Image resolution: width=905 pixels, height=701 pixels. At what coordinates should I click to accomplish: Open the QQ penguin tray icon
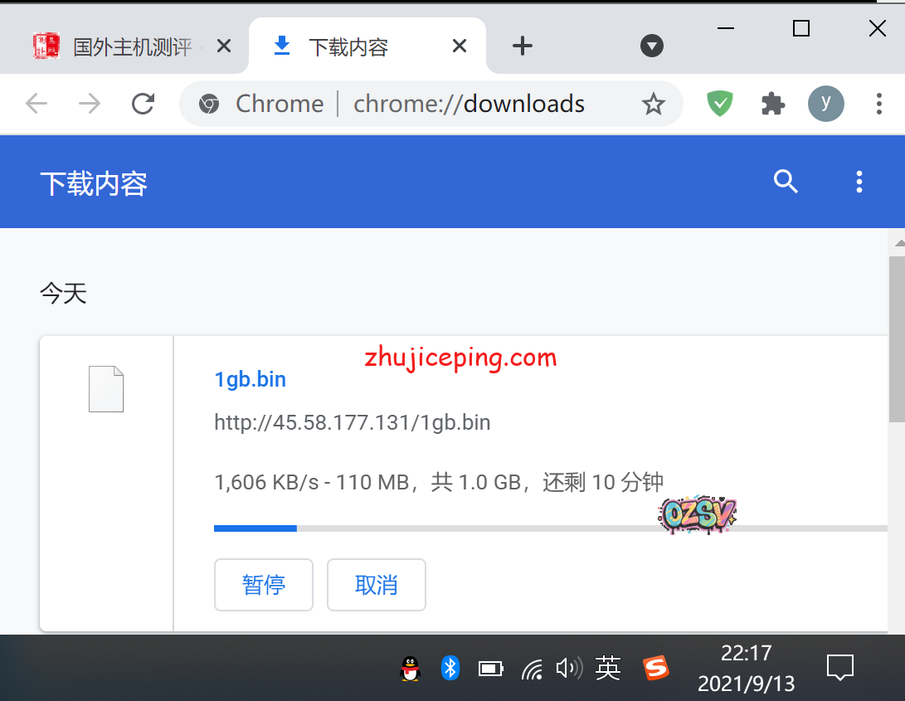tap(410, 669)
